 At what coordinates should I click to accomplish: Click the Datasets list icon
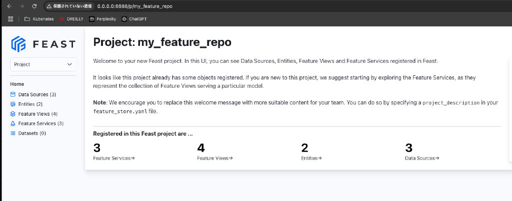pos(13,133)
